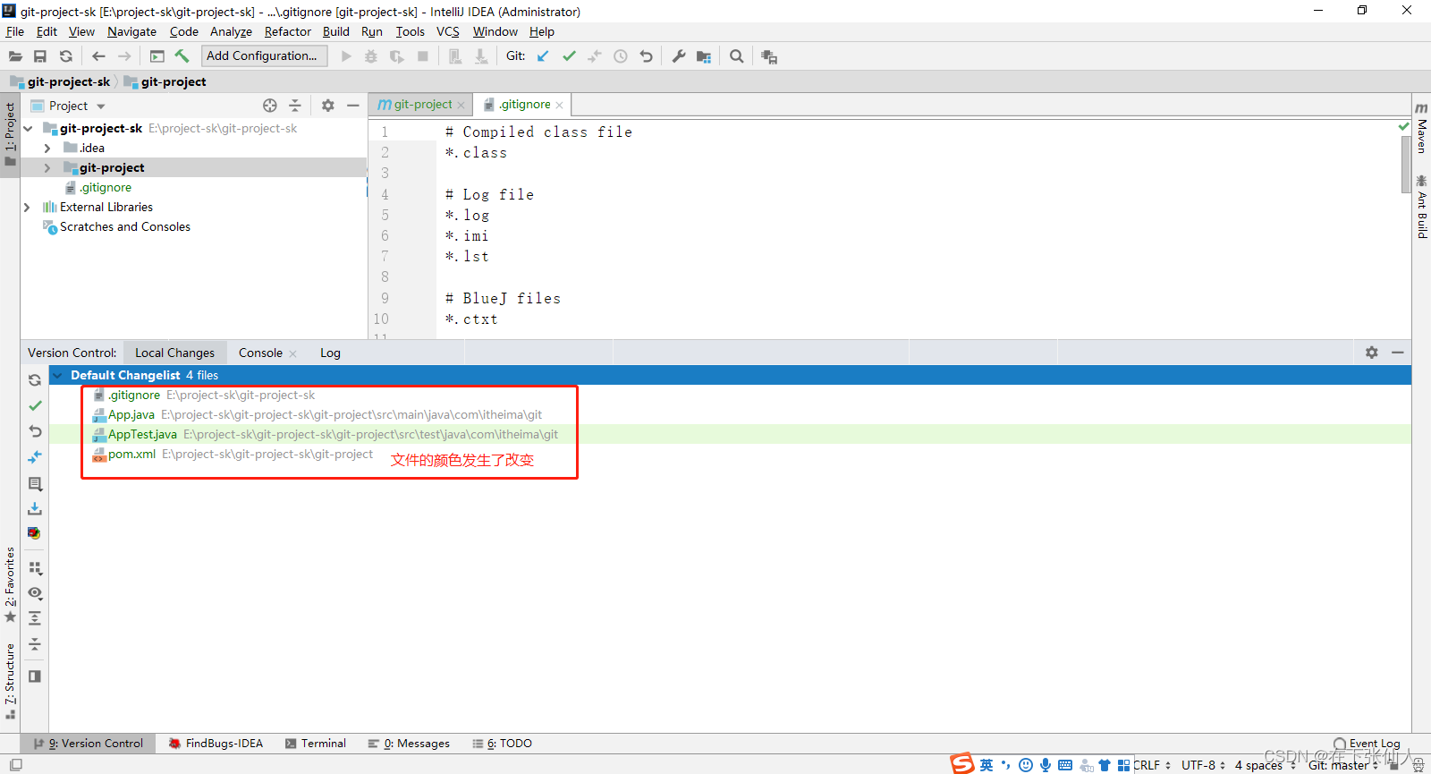The image size is (1431, 774).
Task: Synchronize files via the main toolbar refresh icon
Action: [x=66, y=56]
